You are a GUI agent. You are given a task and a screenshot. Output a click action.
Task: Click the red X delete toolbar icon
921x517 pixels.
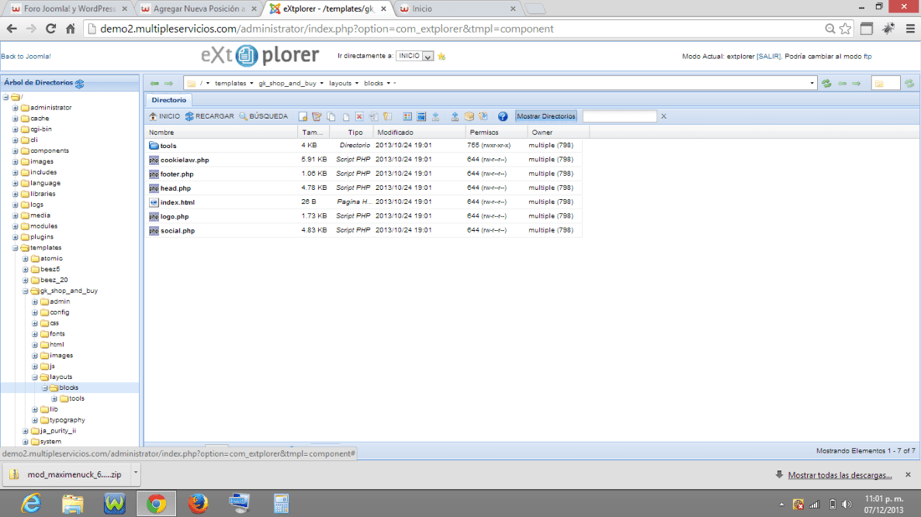[x=359, y=116]
